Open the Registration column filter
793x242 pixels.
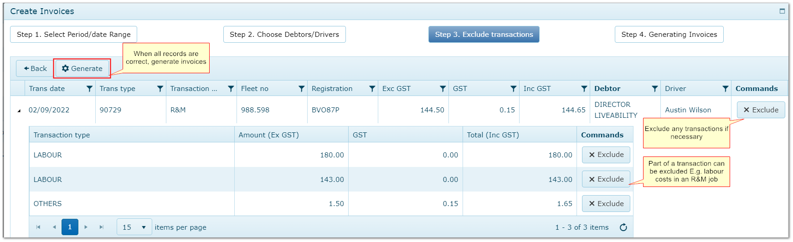372,89
